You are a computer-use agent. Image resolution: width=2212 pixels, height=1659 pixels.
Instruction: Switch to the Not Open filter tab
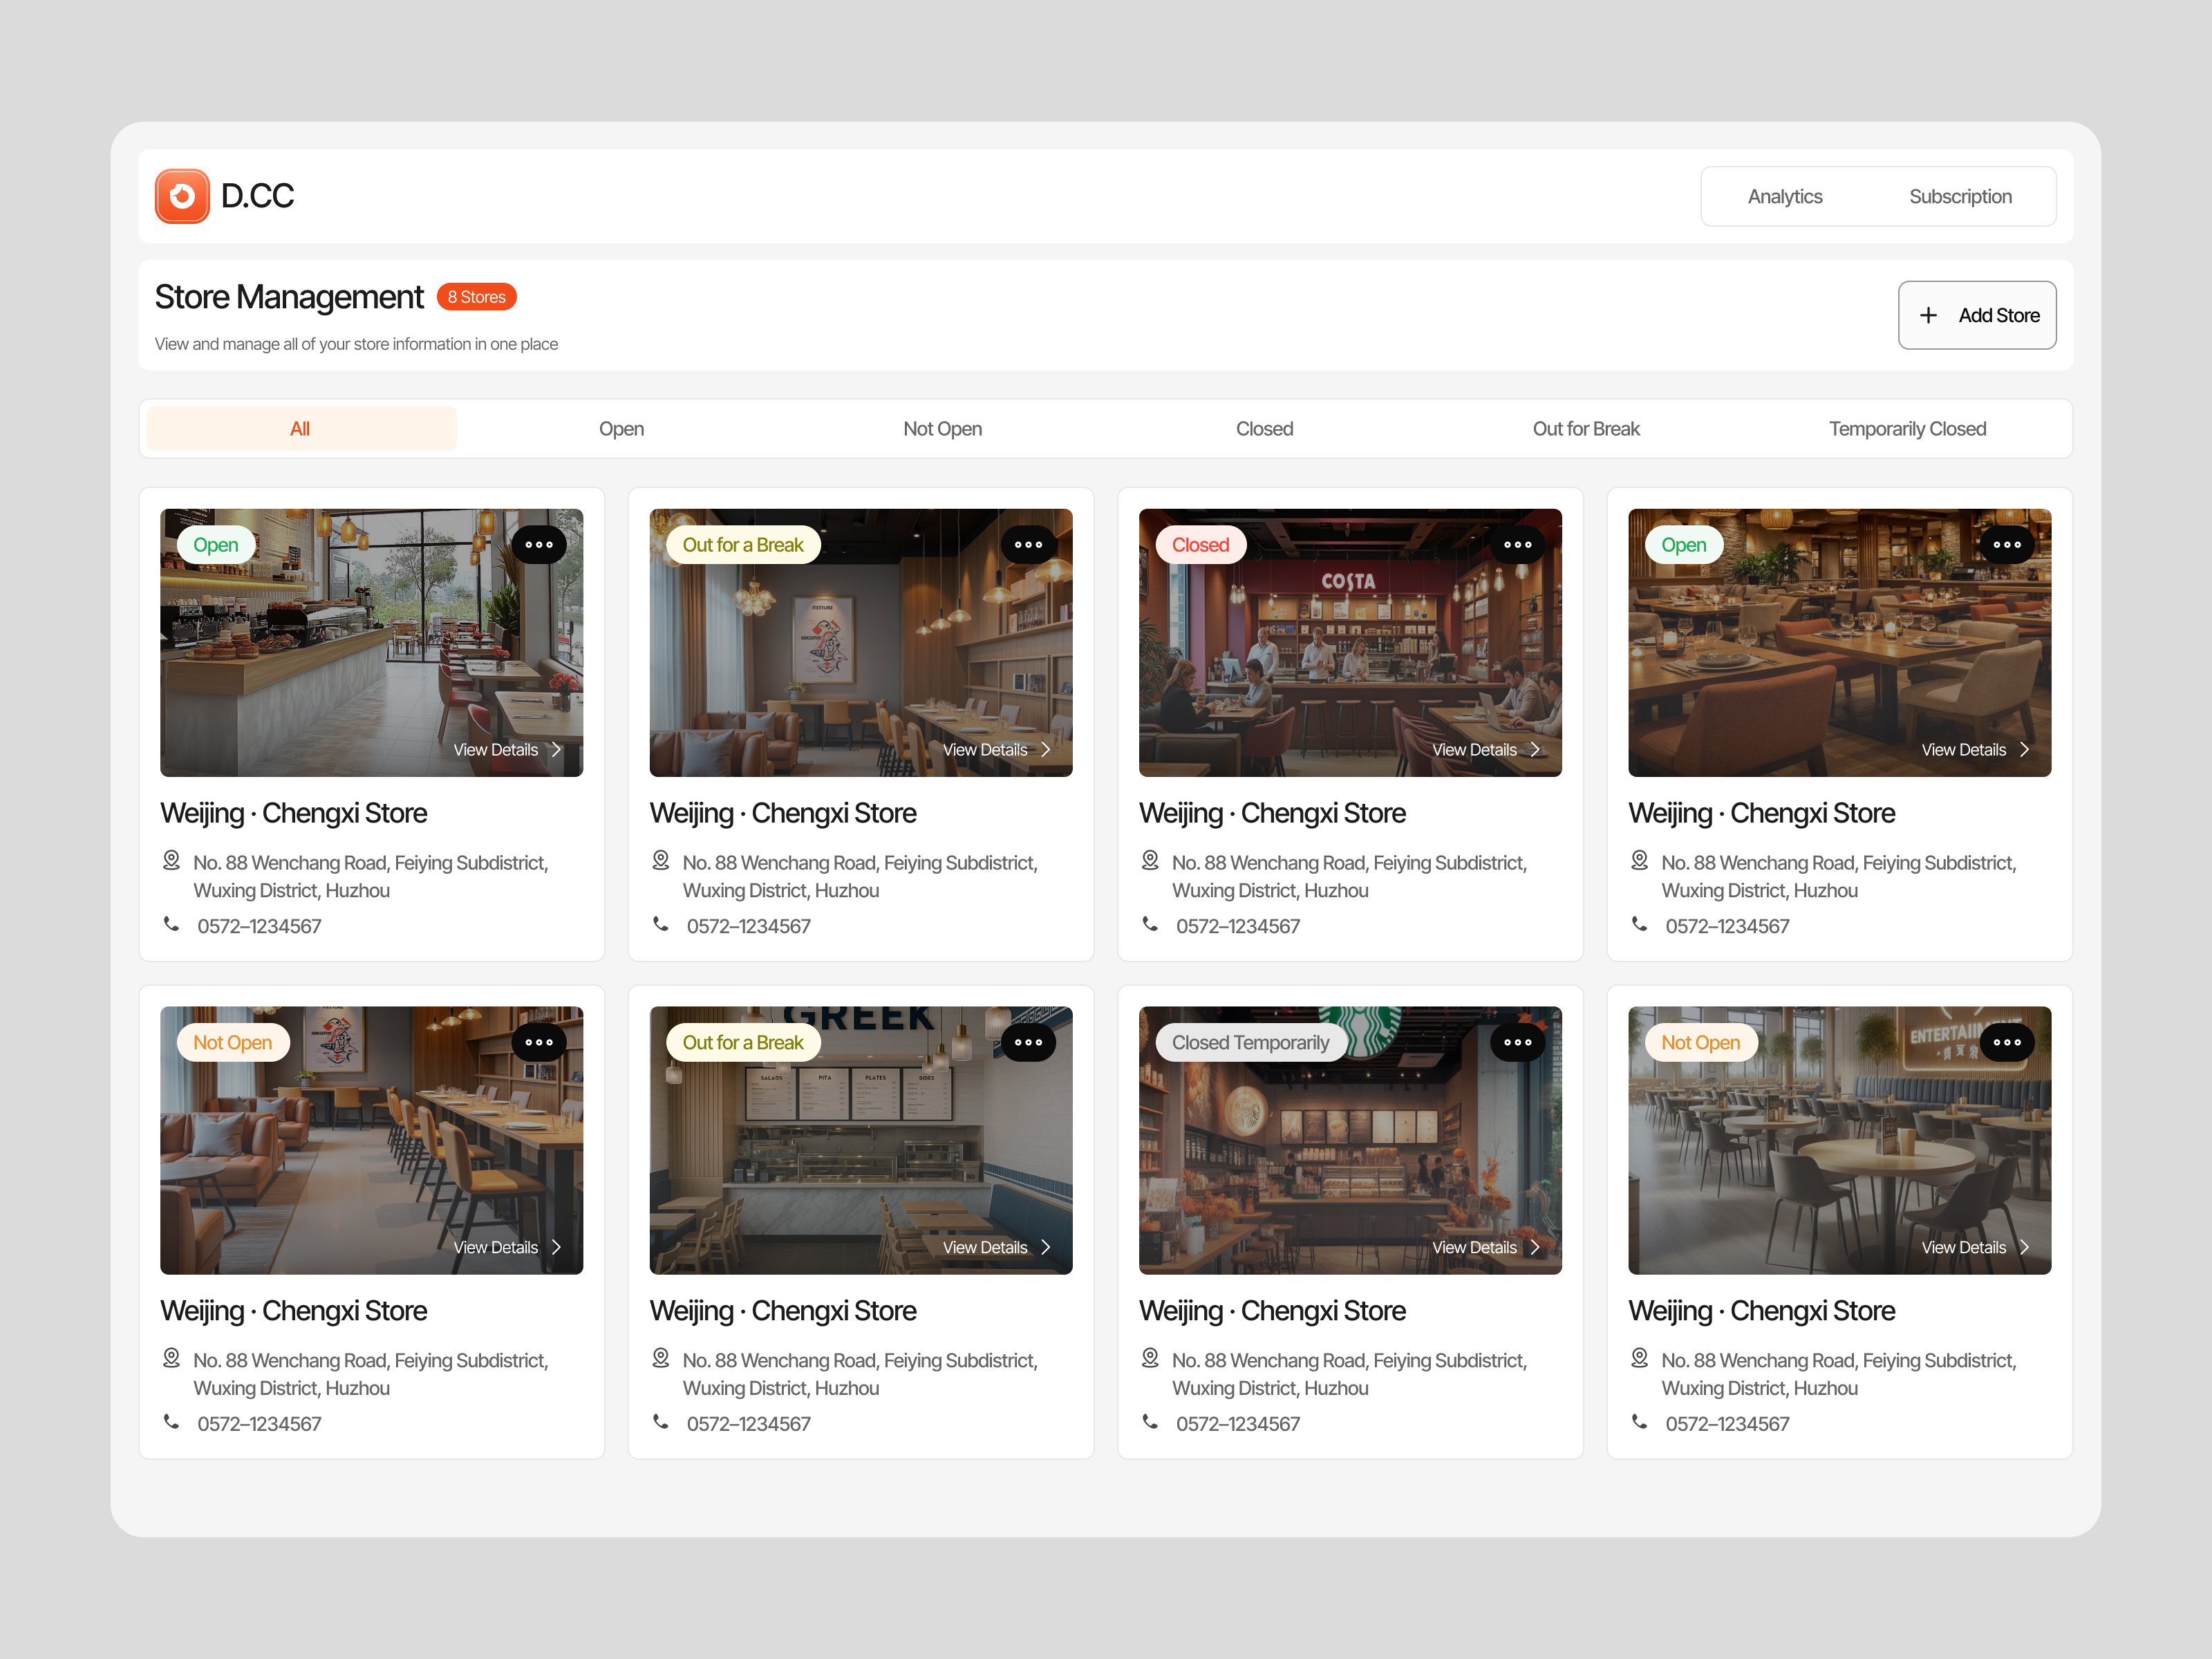942,429
